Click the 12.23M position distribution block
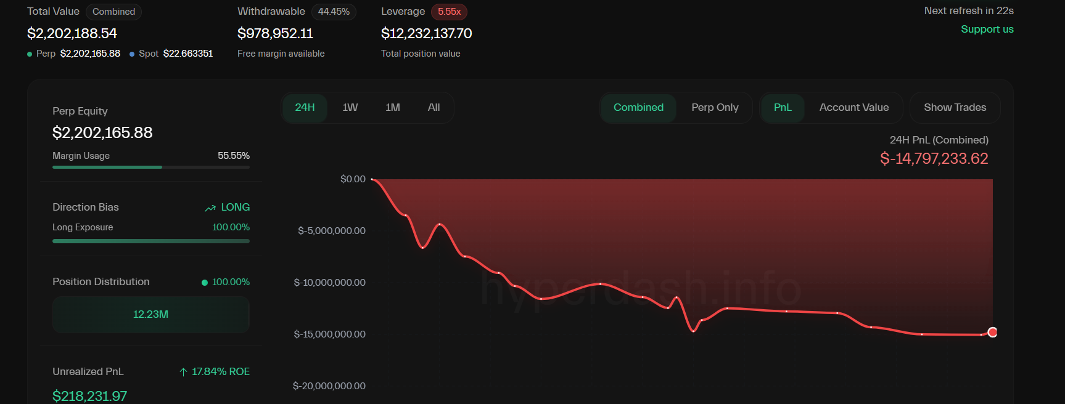 coord(150,315)
